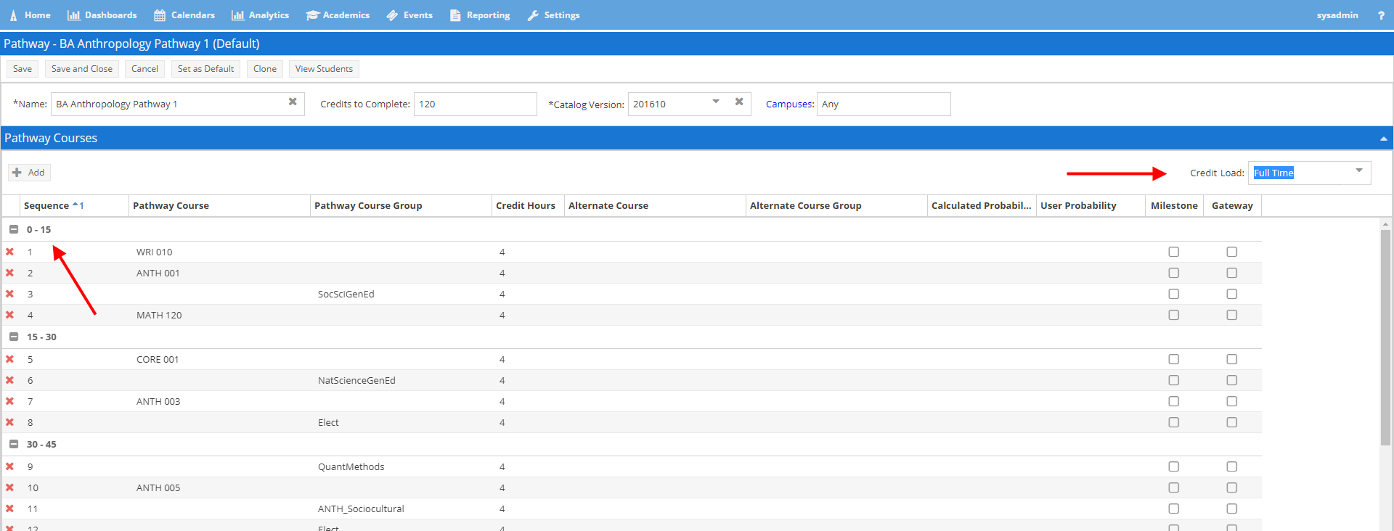This screenshot has width=1394, height=531.
Task: Click the Campuses Any field
Action: (884, 104)
